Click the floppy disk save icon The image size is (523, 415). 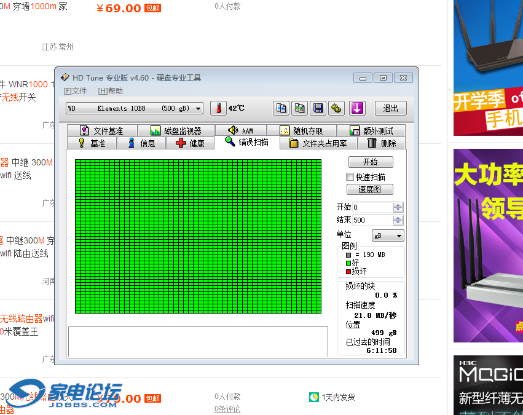(x=318, y=108)
